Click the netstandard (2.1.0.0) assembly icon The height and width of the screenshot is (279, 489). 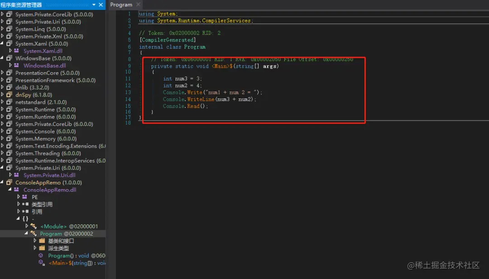(x=10, y=102)
